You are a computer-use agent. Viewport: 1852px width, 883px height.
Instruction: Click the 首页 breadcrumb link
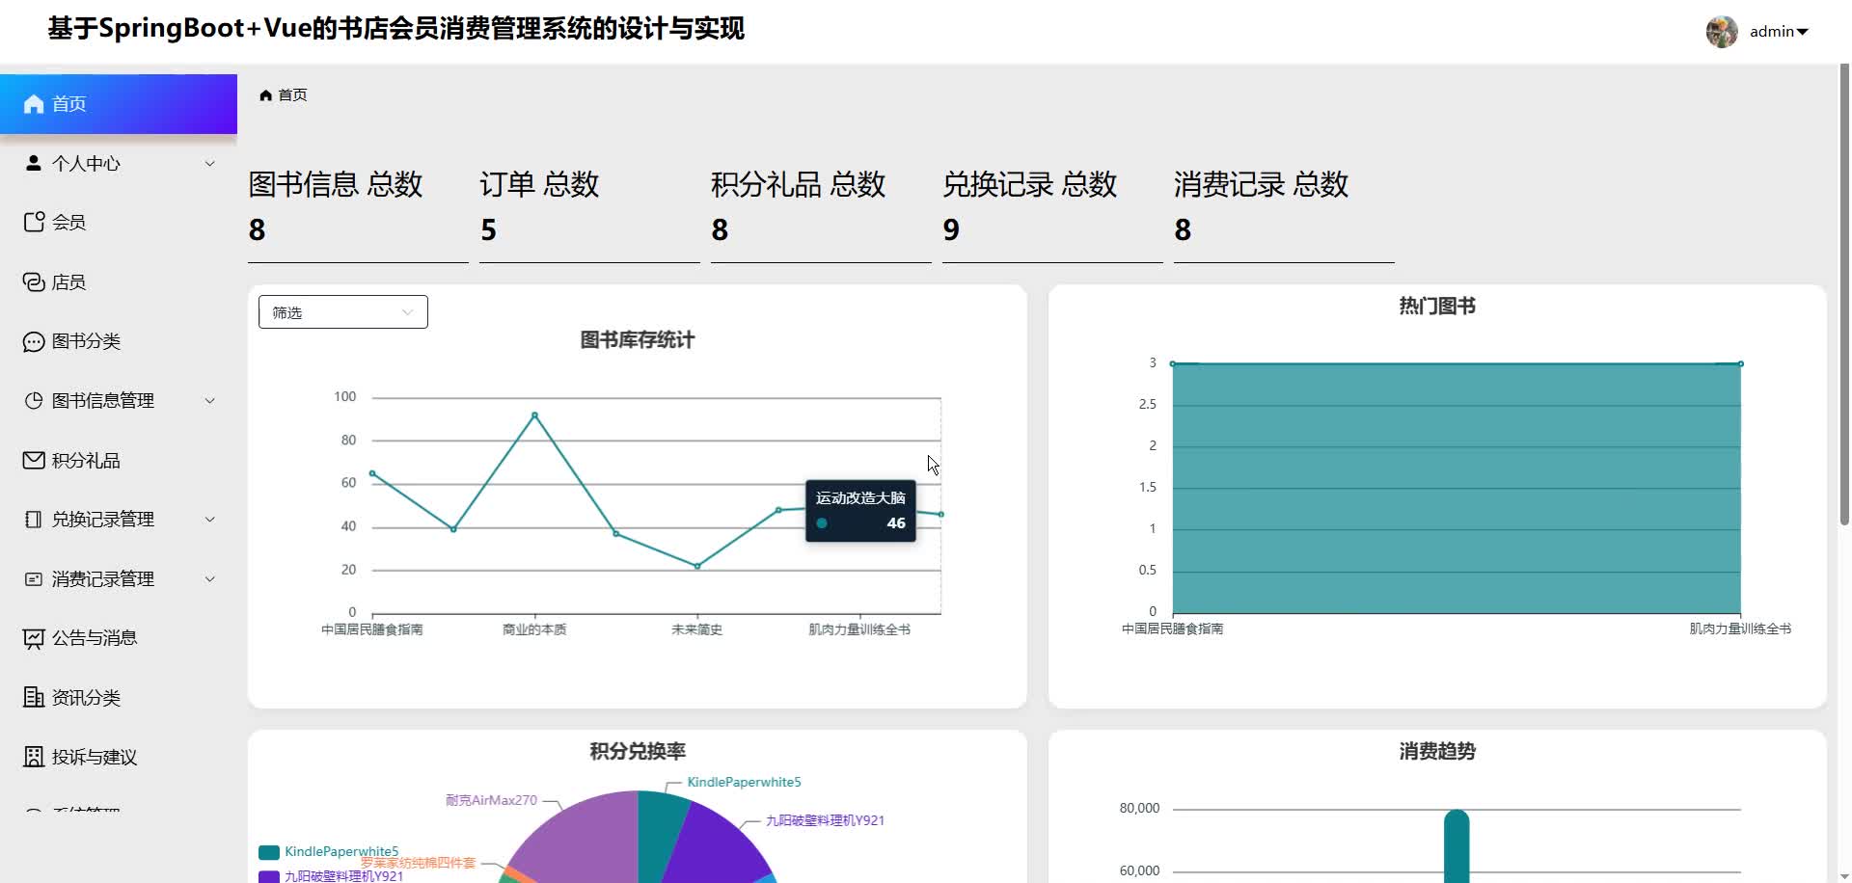(x=292, y=95)
